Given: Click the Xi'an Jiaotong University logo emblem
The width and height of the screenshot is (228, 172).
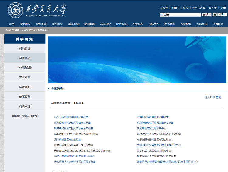Looking at the screenshot, I should tap(16, 10).
